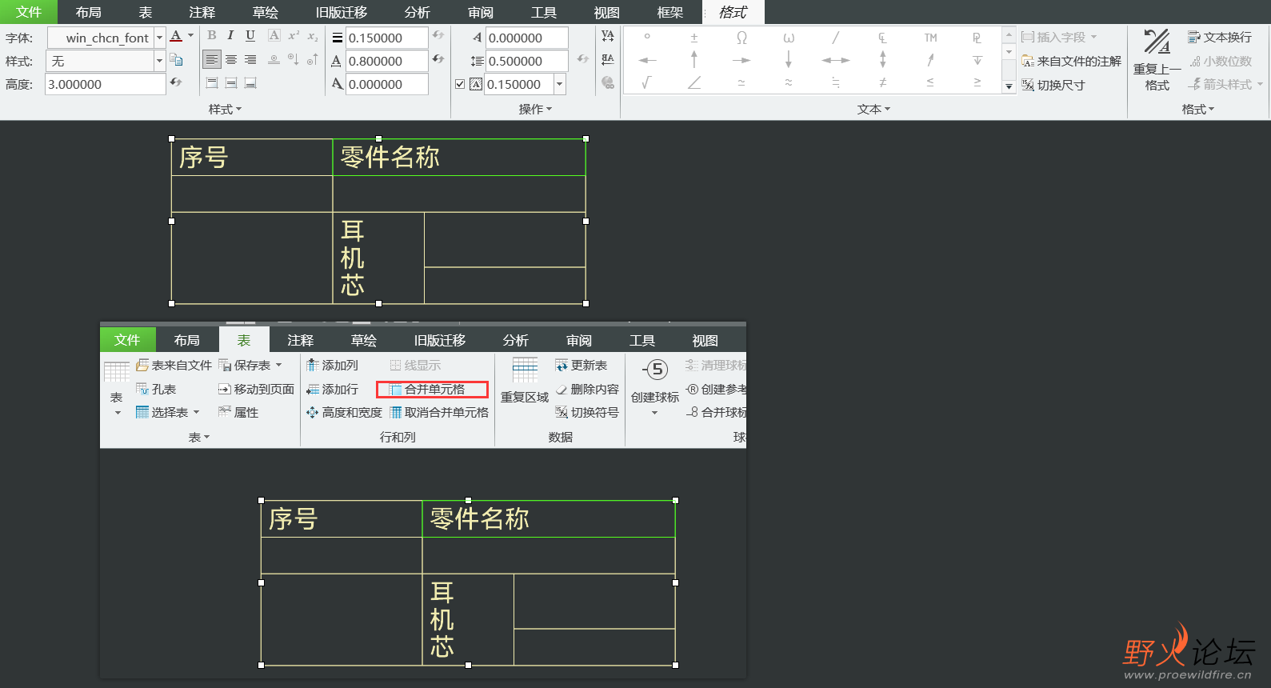Click the kerning VA icon
Image resolution: width=1271 pixels, height=688 pixels.
pyautogui.click(x=608, y=36)
